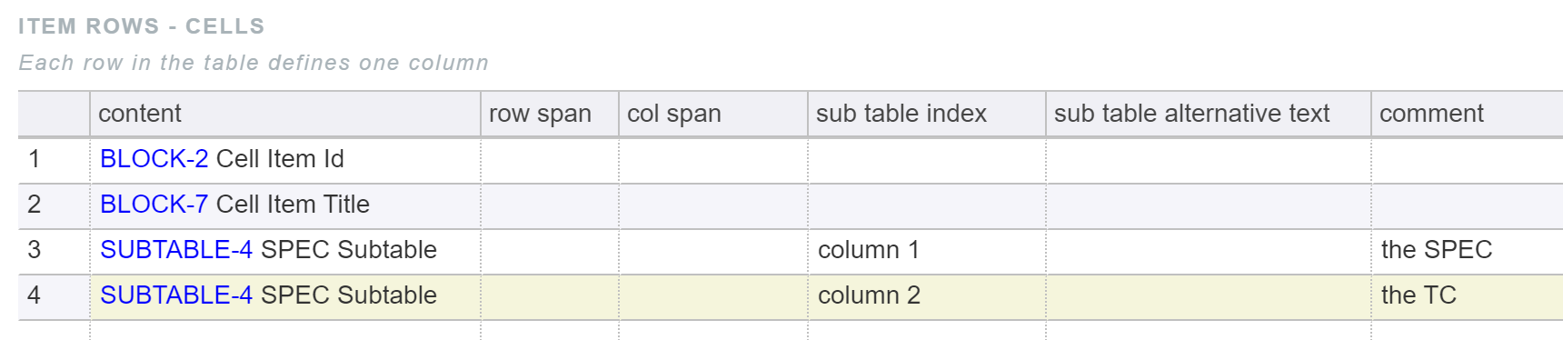This screenshot has width=1563, height=340.
Task: Open the BLOCK-7 link
Action: (154, 205)
